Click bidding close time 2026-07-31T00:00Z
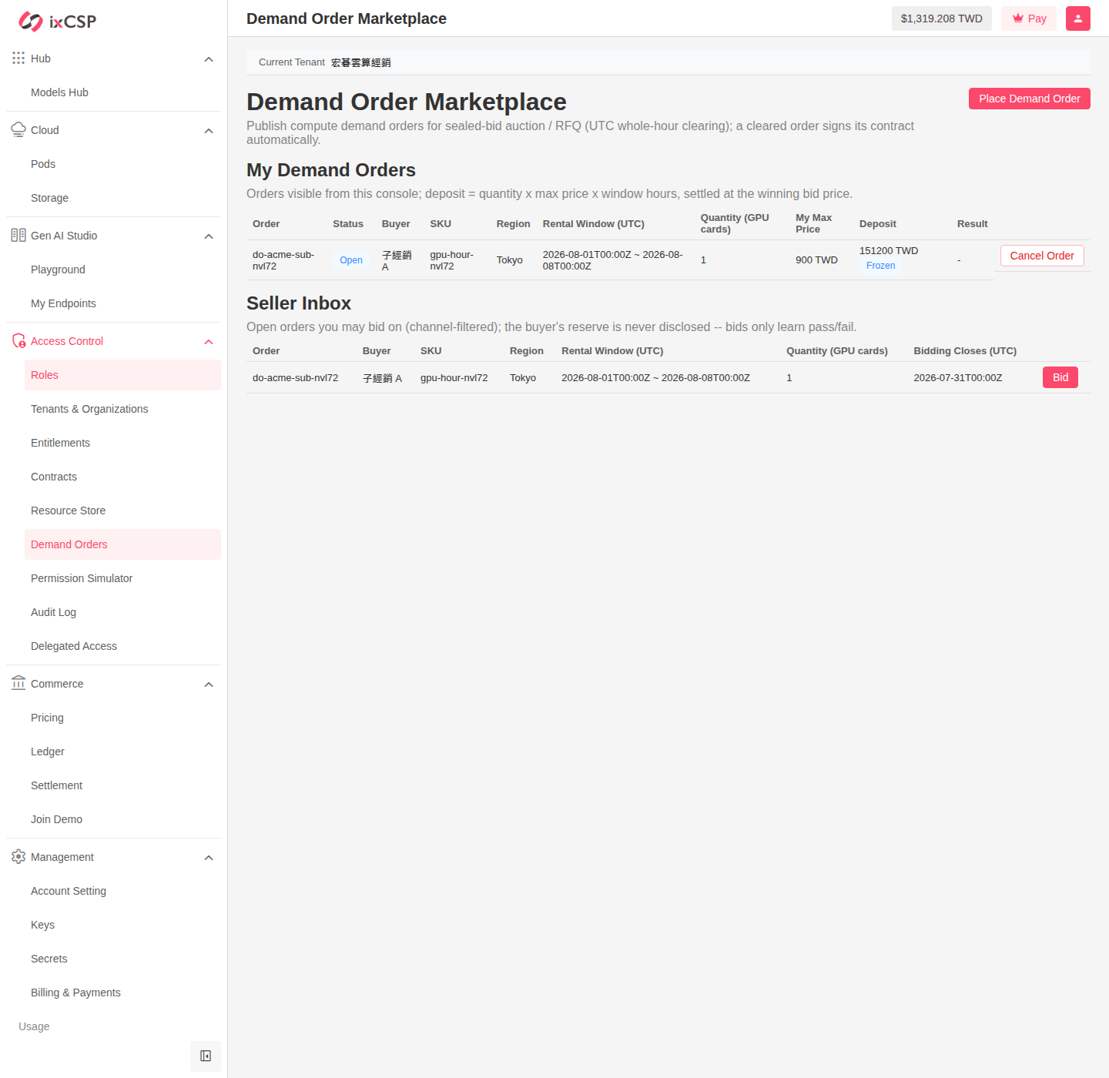1109x1078 pixels. (x=958, y=378)
